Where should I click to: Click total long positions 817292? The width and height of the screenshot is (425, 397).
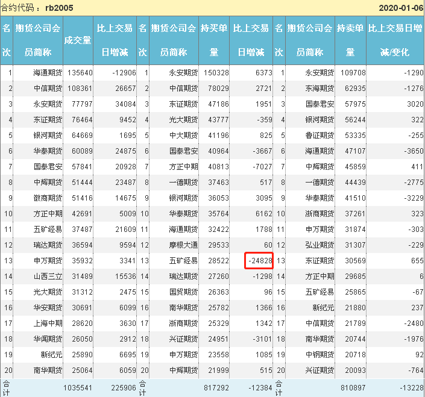216,388
